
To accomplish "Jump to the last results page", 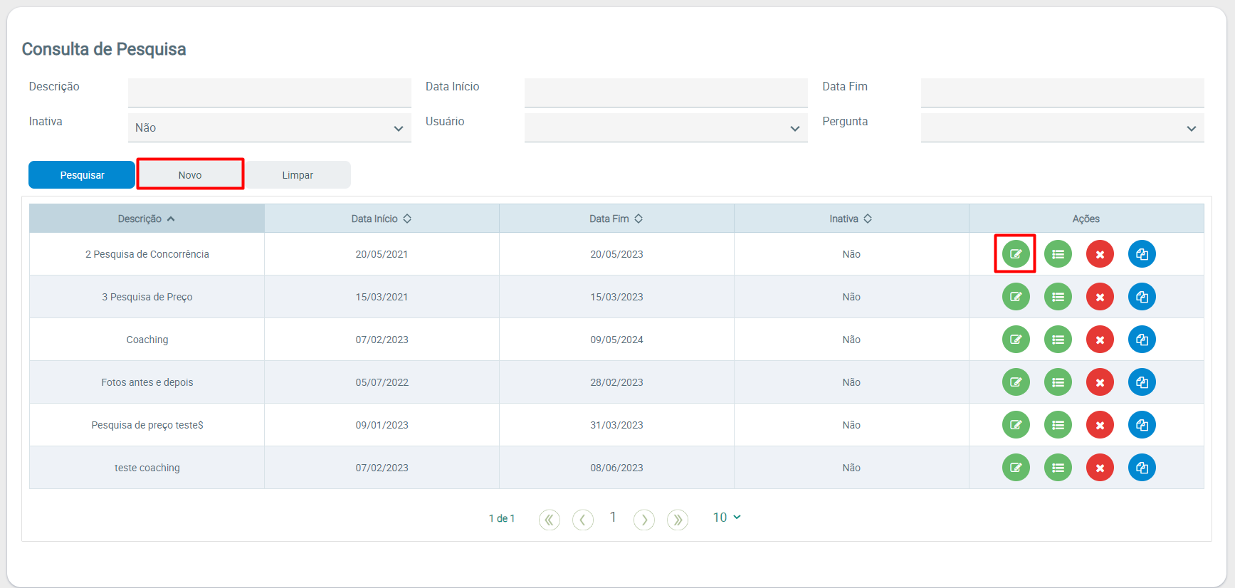I will 677,520.
